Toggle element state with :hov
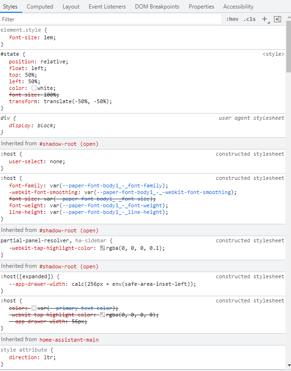The height and width of the screenshot is (371, 291). point(232,19)
